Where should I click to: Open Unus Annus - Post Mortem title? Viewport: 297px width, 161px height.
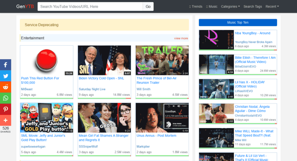coord(156,135)
